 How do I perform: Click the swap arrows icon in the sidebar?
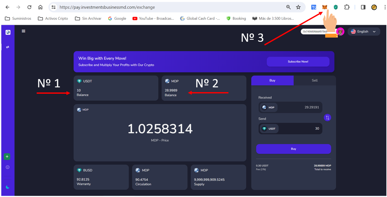(8, 47)
